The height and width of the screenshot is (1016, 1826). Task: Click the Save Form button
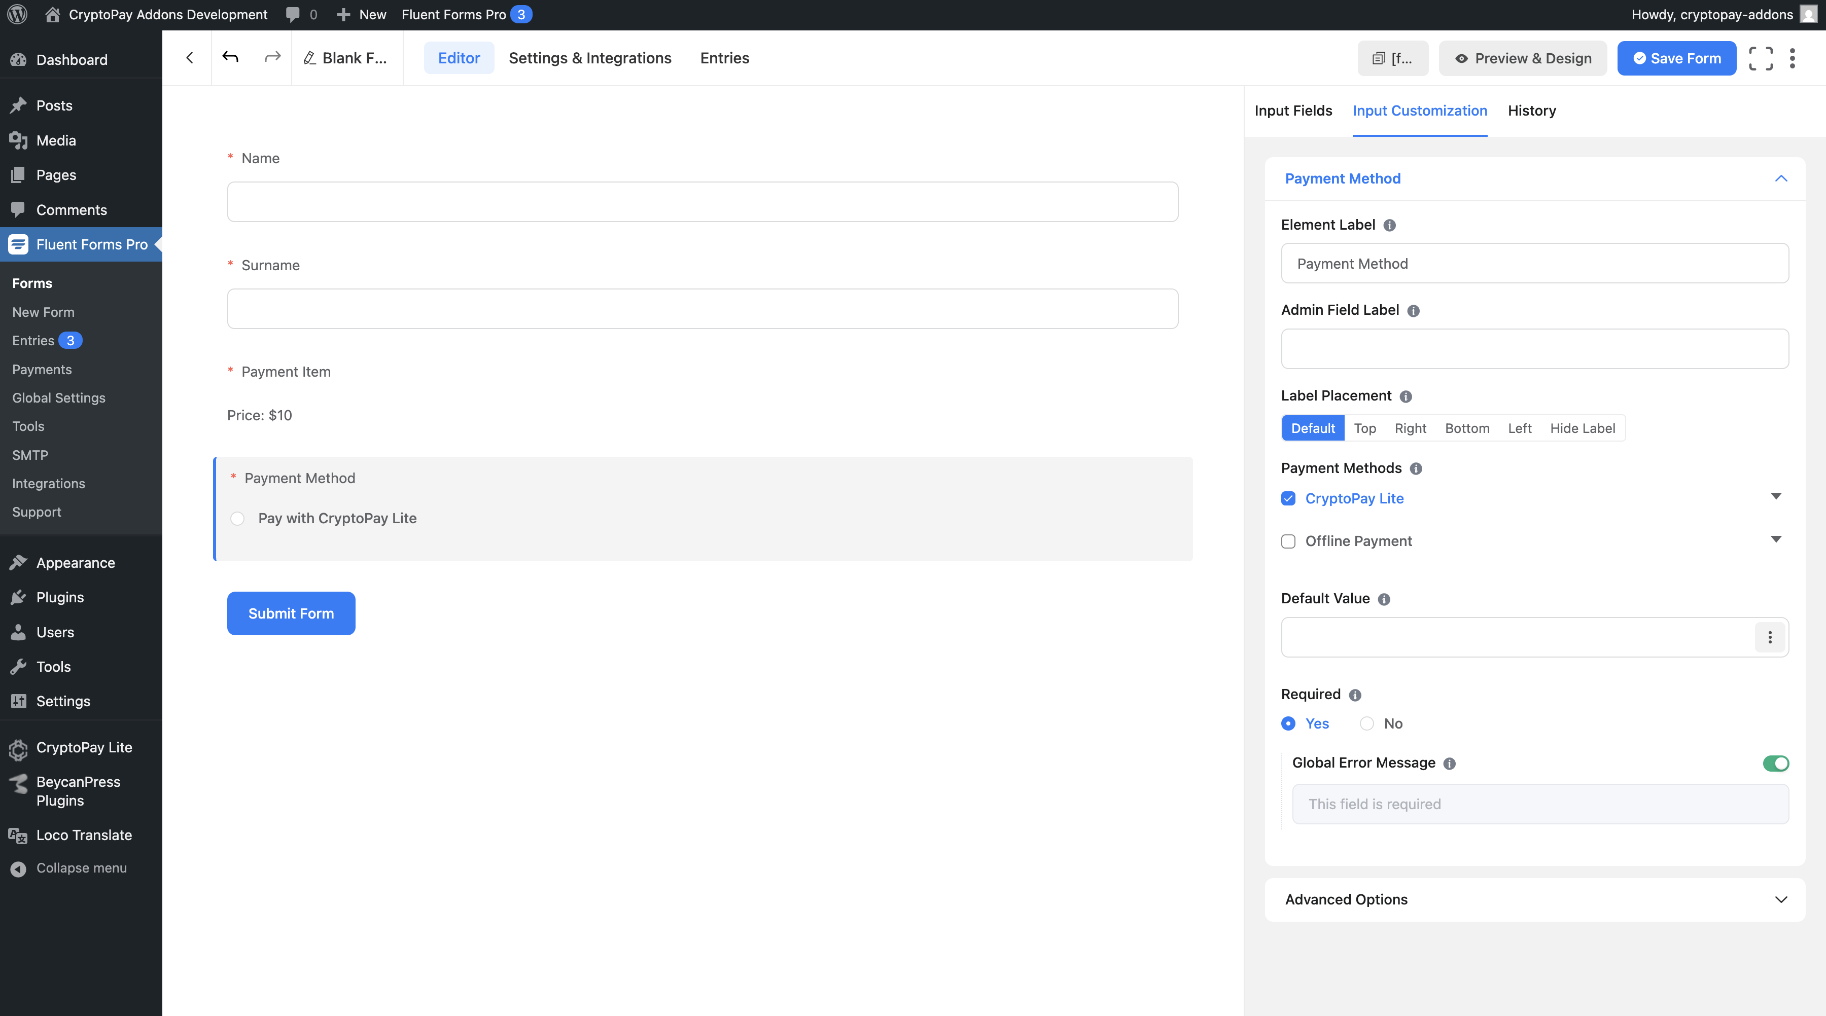click(1676, 58)
